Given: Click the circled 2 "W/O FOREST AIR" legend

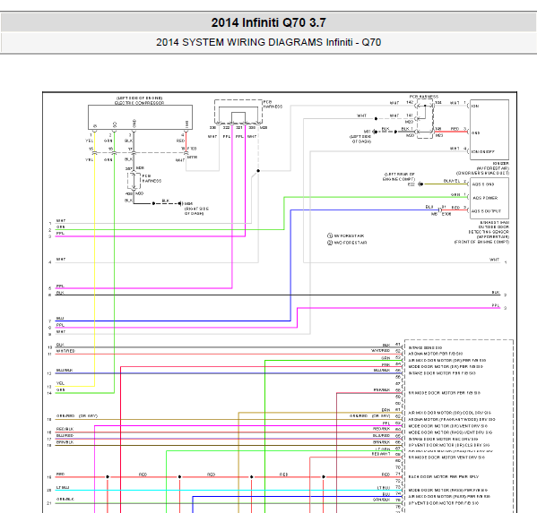Looking at the screenshot, I should tap(347, 243).
